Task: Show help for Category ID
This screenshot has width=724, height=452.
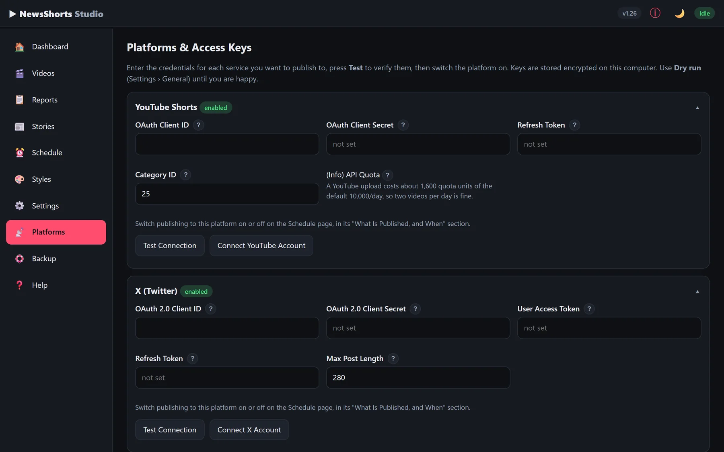Action: [x=185, y=175]
